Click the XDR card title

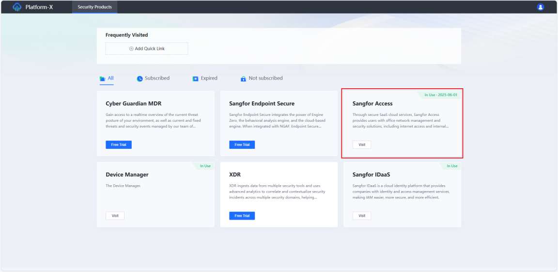[x=235, y=175]
